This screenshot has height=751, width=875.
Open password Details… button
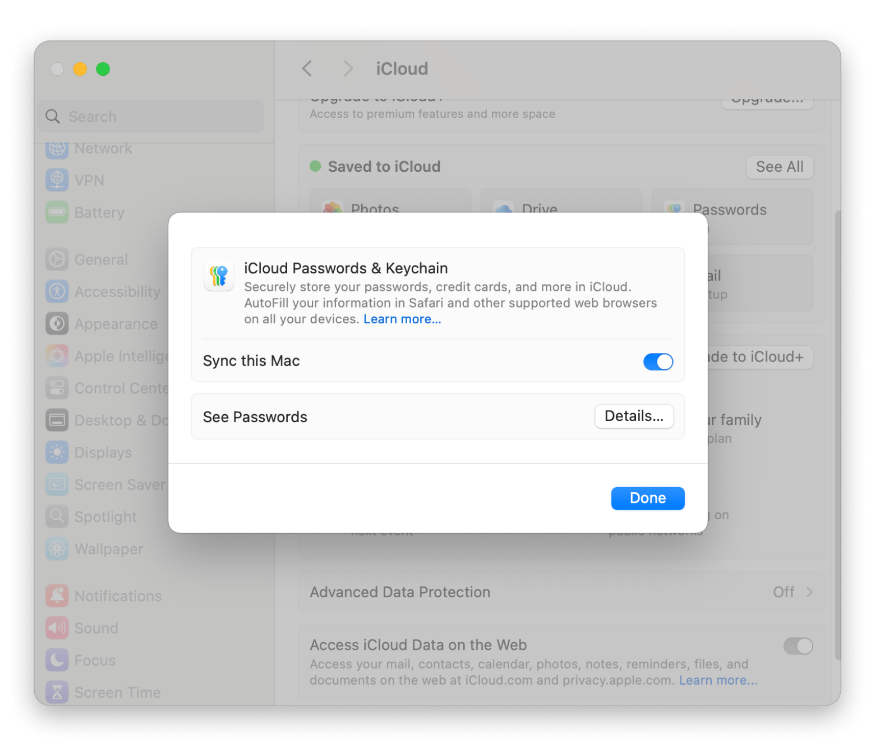(x=634, y=416)
